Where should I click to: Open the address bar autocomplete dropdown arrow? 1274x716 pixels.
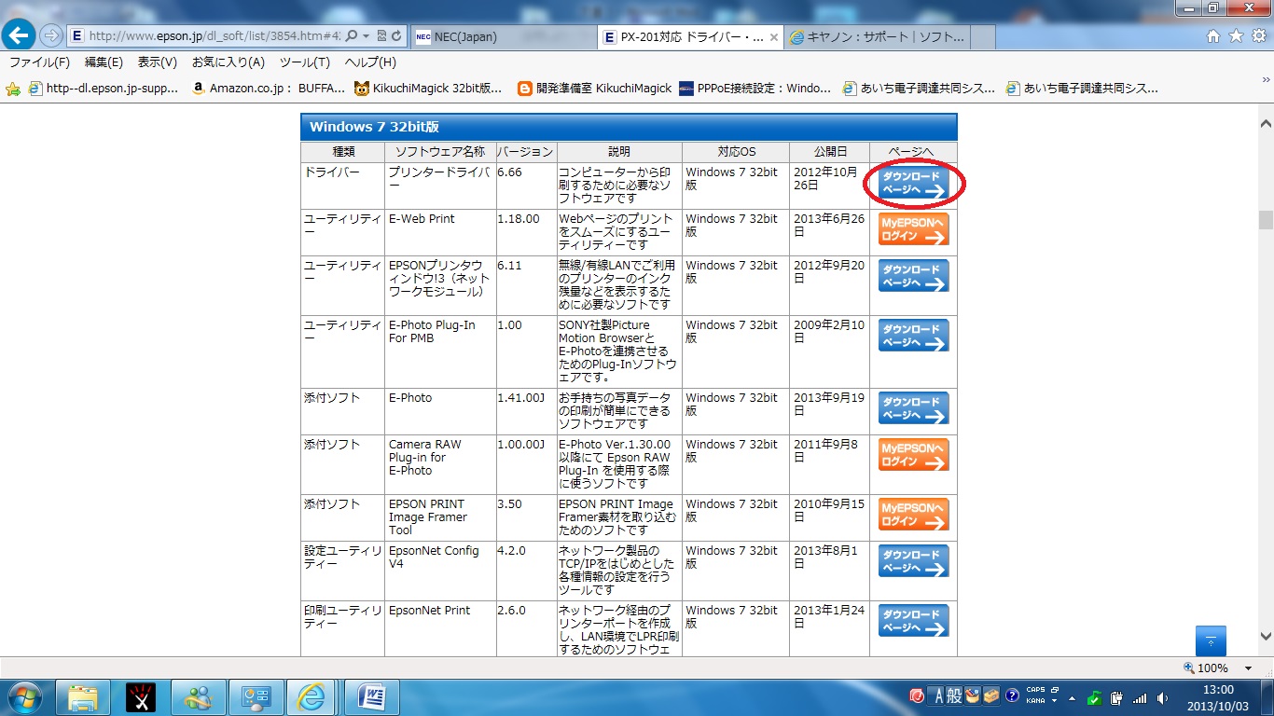point(367,36)
